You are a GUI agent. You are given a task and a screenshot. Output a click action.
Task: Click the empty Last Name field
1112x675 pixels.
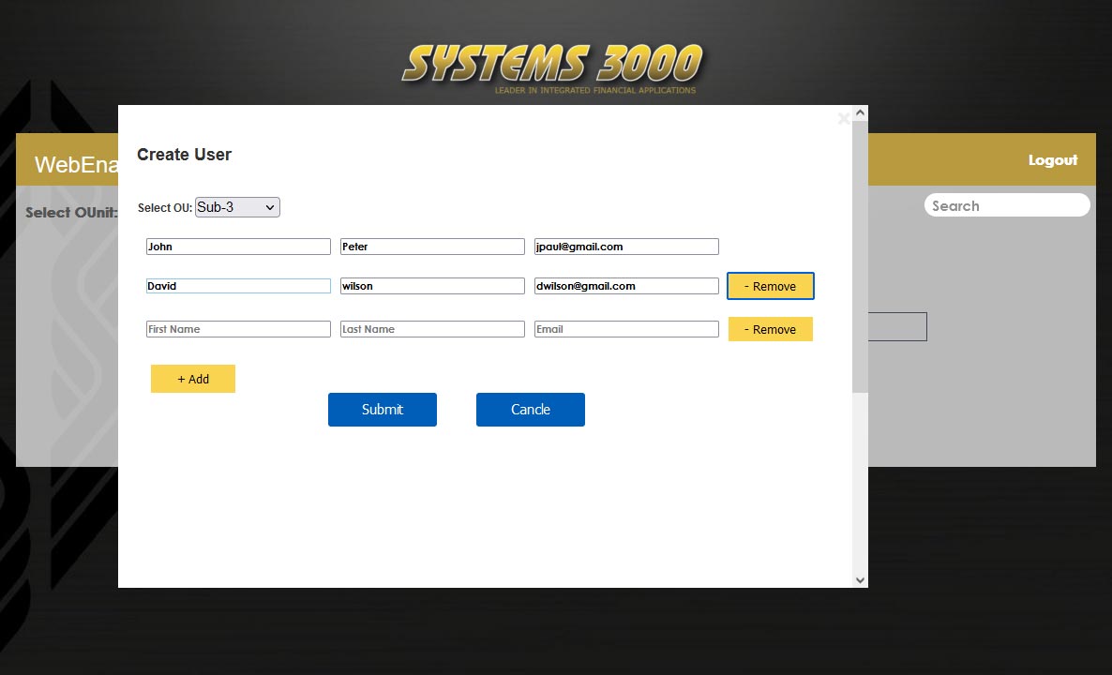pyautogui.click(x=432, y=329)
